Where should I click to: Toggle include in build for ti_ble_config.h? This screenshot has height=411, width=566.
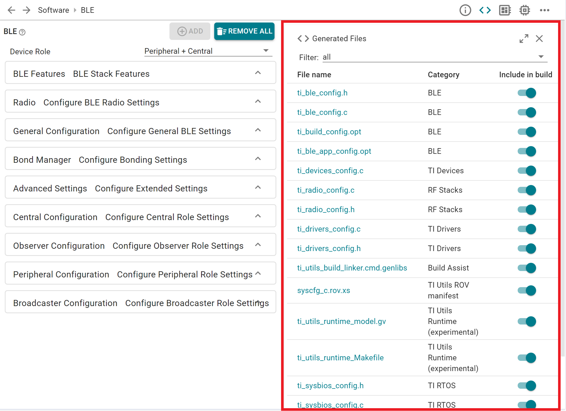pyautogui.click(x=527, y=93)
